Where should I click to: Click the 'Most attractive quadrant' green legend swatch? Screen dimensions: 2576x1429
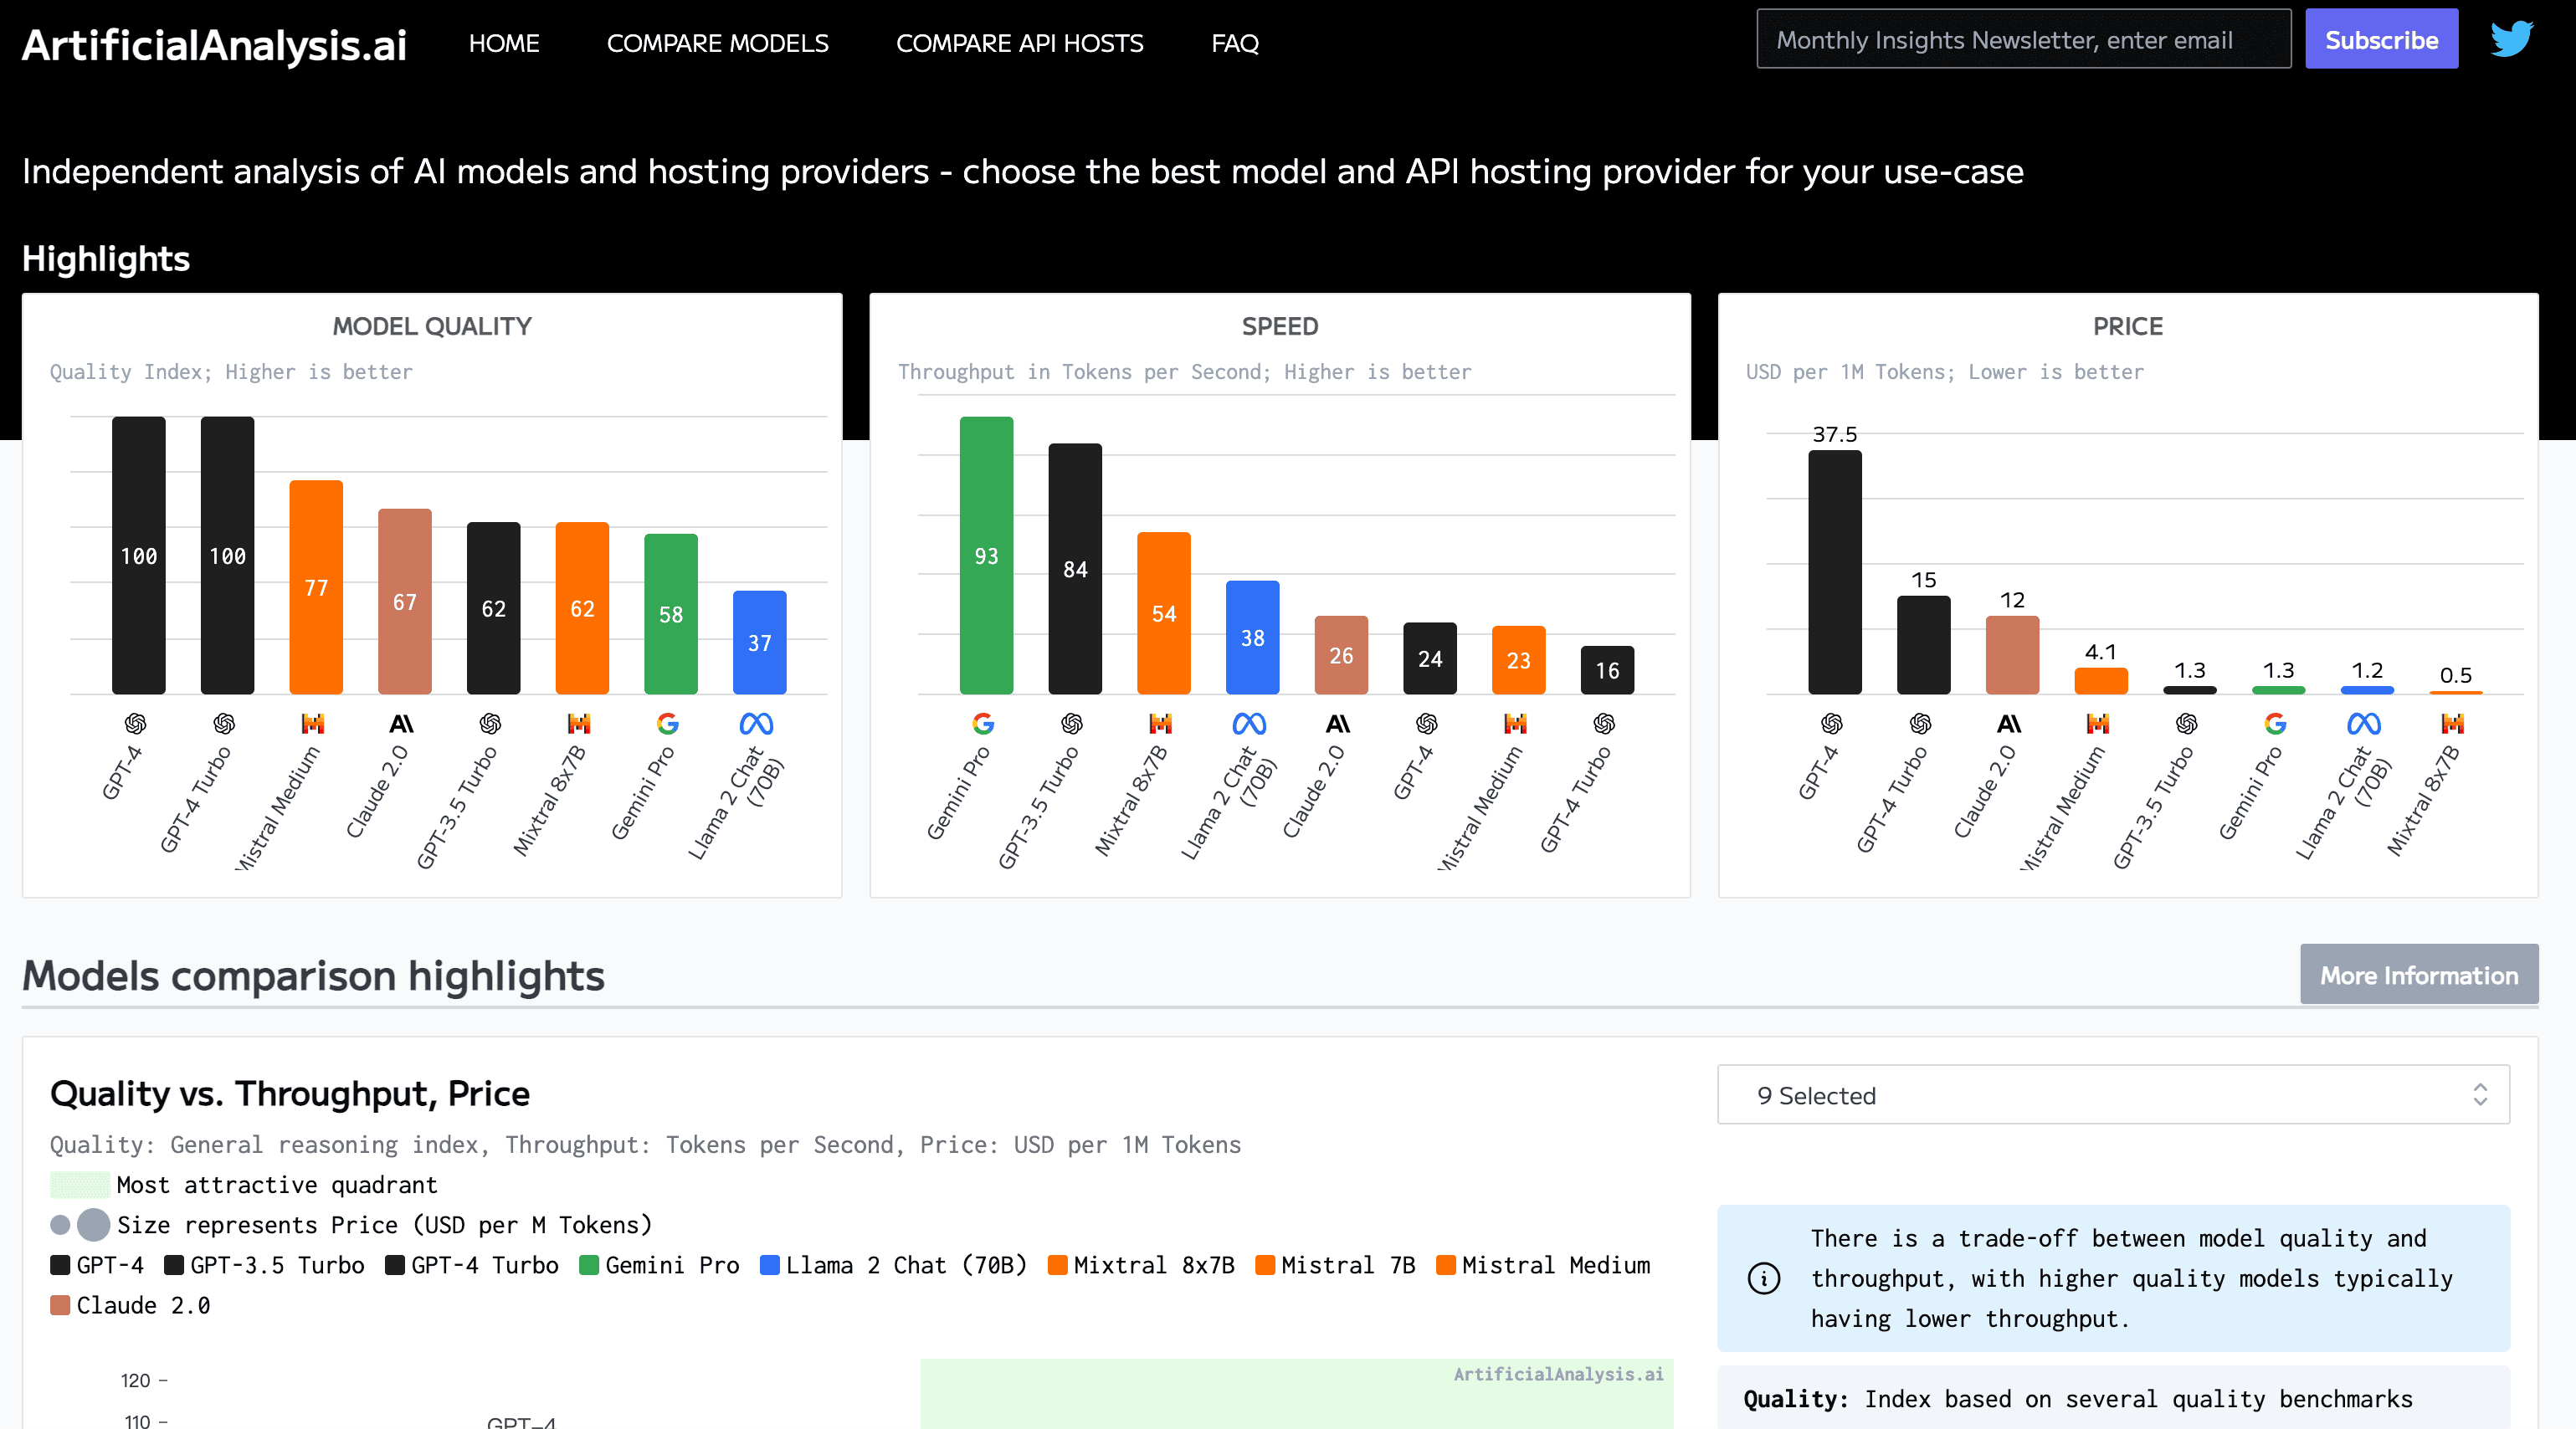click(80, 1185)
